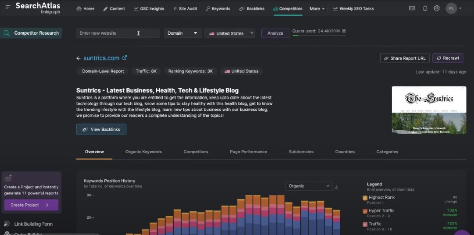Screen dimensions: 474x235
Task: Click the SearchAtlas linkgraph logo
Action: pyautogui.click(x=38, y=8)
